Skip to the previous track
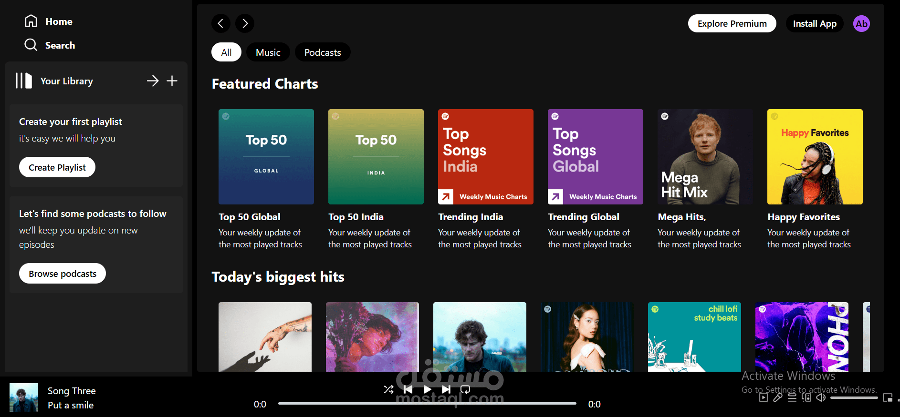 pos(408,389)
